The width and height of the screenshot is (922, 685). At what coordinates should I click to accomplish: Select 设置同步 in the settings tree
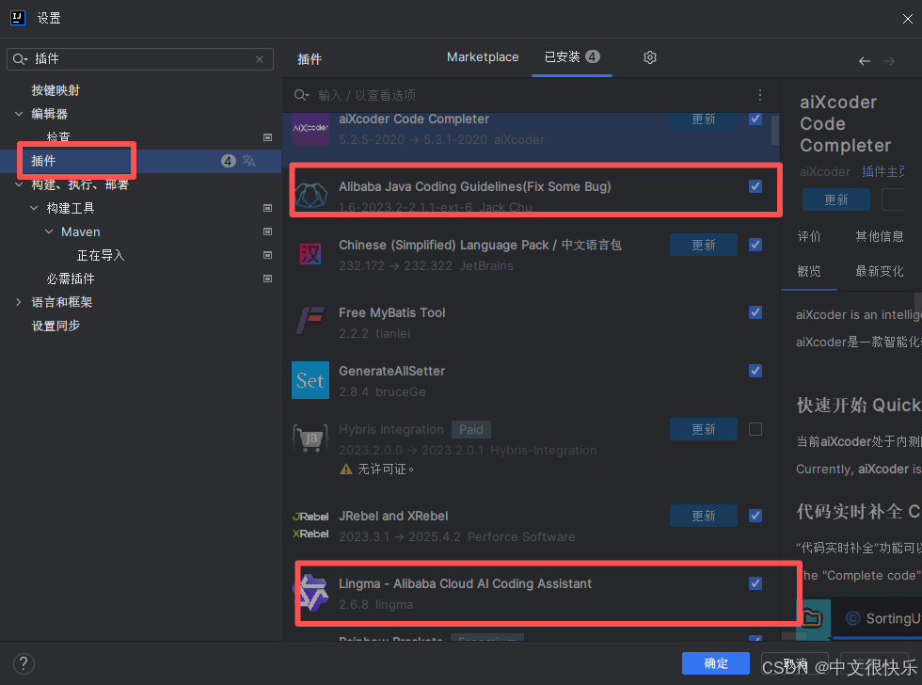pos(56,326)
